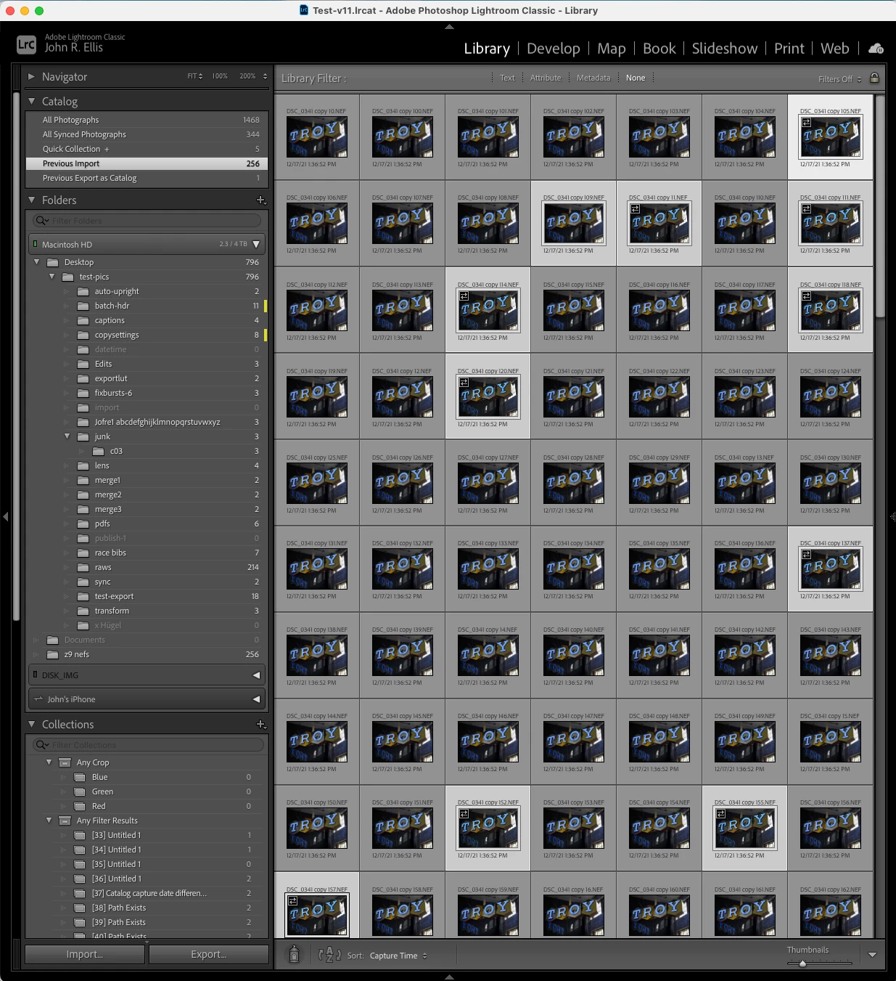Enable the Attribute library filter

[x=546, y=78]
